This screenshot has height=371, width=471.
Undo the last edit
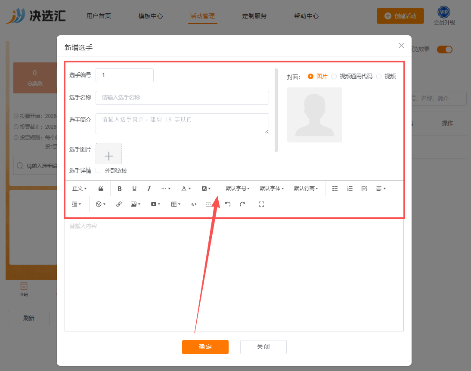click(228, 204)
